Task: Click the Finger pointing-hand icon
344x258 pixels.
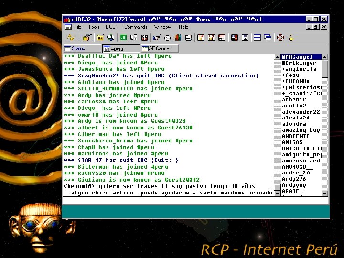Action: point(157,38)
